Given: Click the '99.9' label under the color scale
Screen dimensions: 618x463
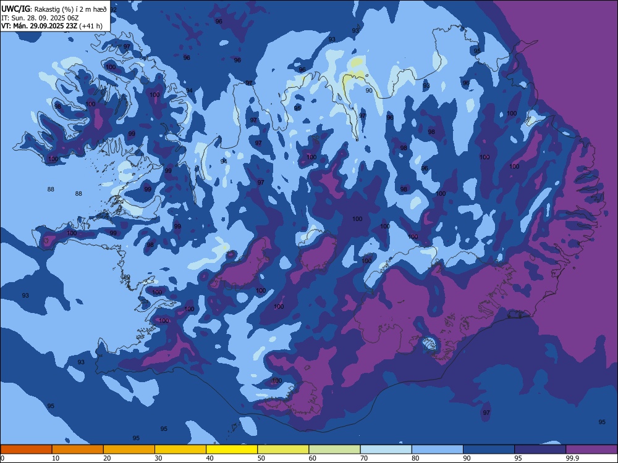Looking at the screenshot, I should pos(572,458).
